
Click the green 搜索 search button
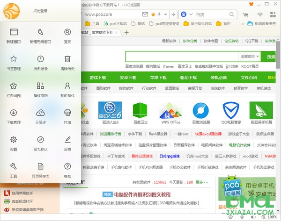(268, 57)
